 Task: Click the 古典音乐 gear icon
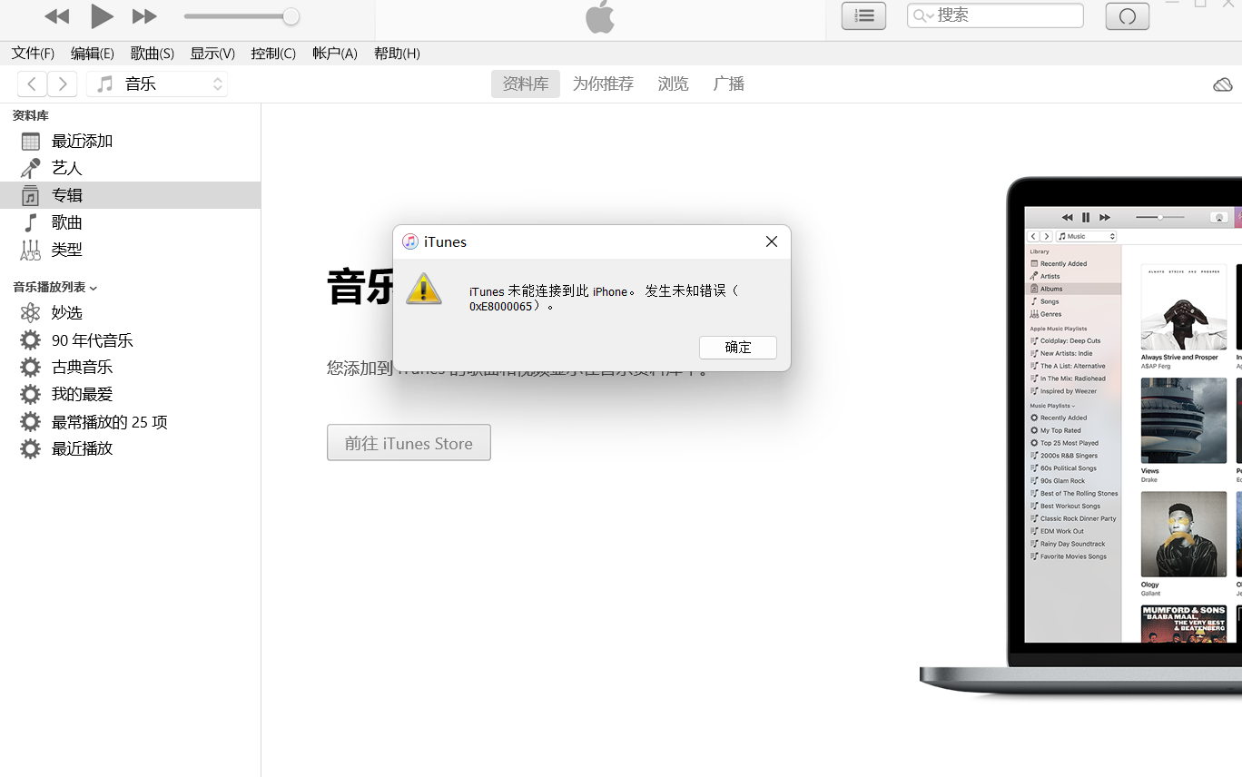pos(31,368)
